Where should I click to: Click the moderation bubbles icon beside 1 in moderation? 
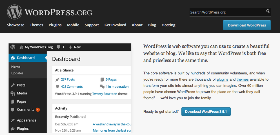pos(102,87)
